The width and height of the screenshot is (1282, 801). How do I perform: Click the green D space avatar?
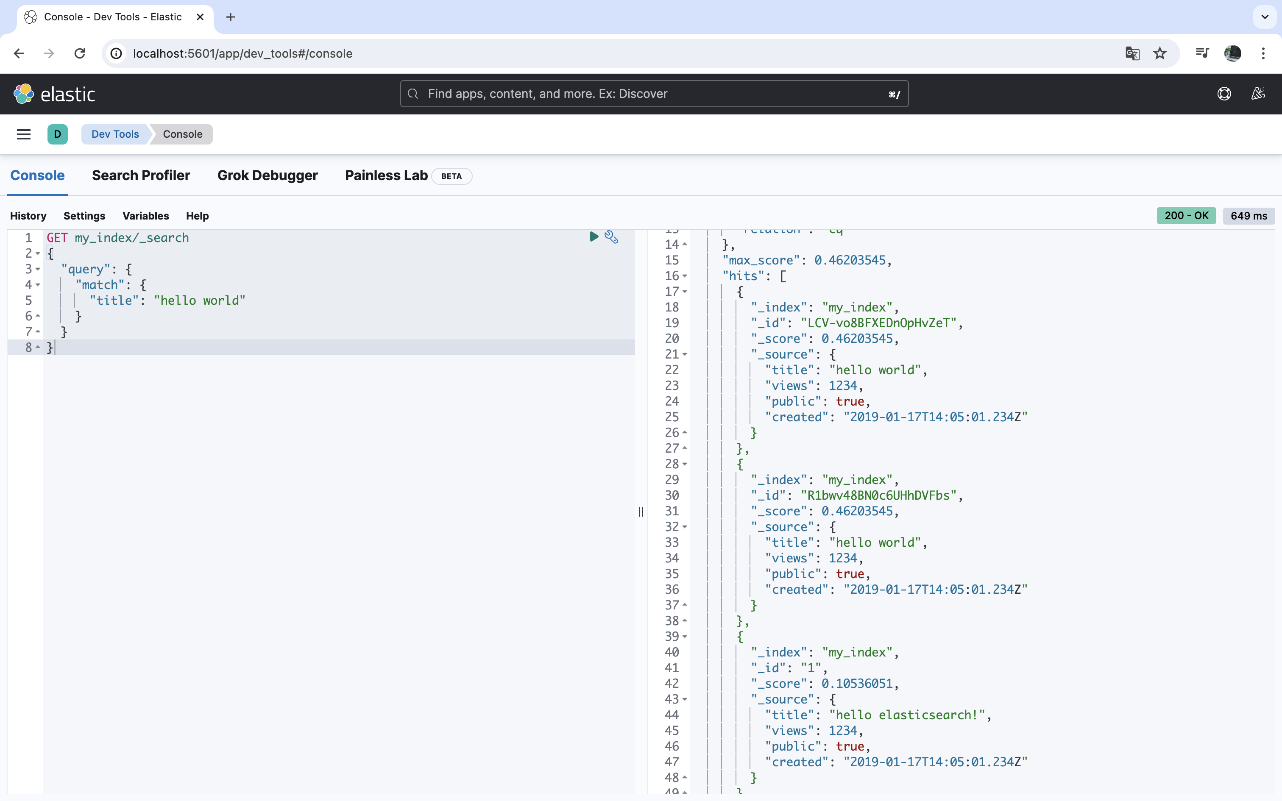57,134
